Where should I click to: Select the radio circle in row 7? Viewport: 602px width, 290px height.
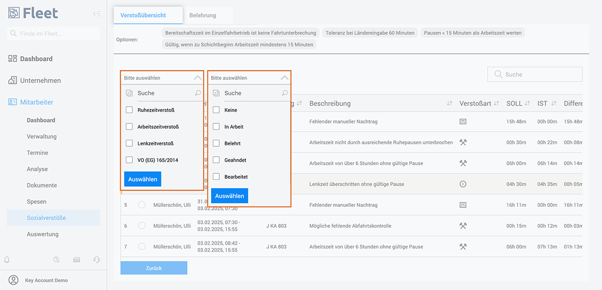(x=141, y=246)
